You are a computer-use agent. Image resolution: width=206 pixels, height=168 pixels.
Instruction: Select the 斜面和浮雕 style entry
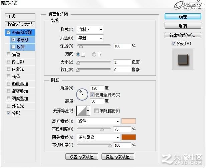pyautogui.click(x=20, y=32)
